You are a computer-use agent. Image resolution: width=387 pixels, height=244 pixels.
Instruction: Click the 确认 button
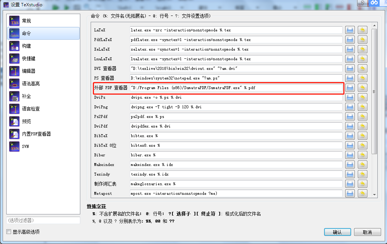coord(337,232)
